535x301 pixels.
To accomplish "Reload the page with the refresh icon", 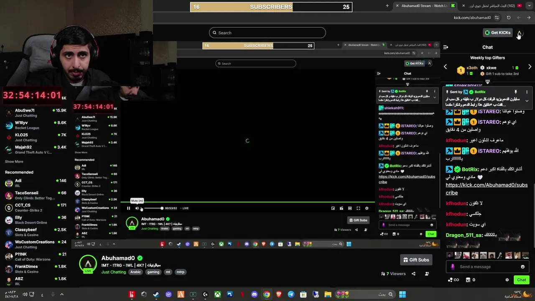I will (x=509, y=18).
